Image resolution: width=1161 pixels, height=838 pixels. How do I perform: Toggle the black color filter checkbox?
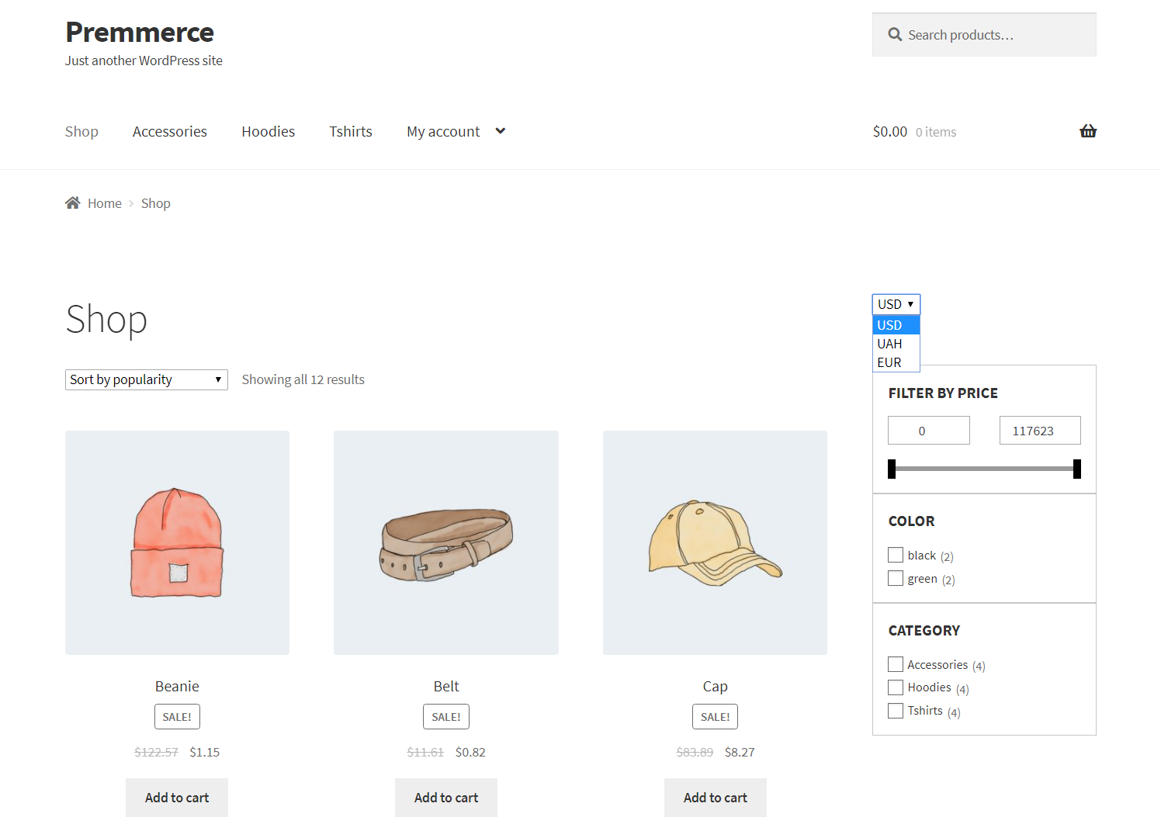[896, 556]
